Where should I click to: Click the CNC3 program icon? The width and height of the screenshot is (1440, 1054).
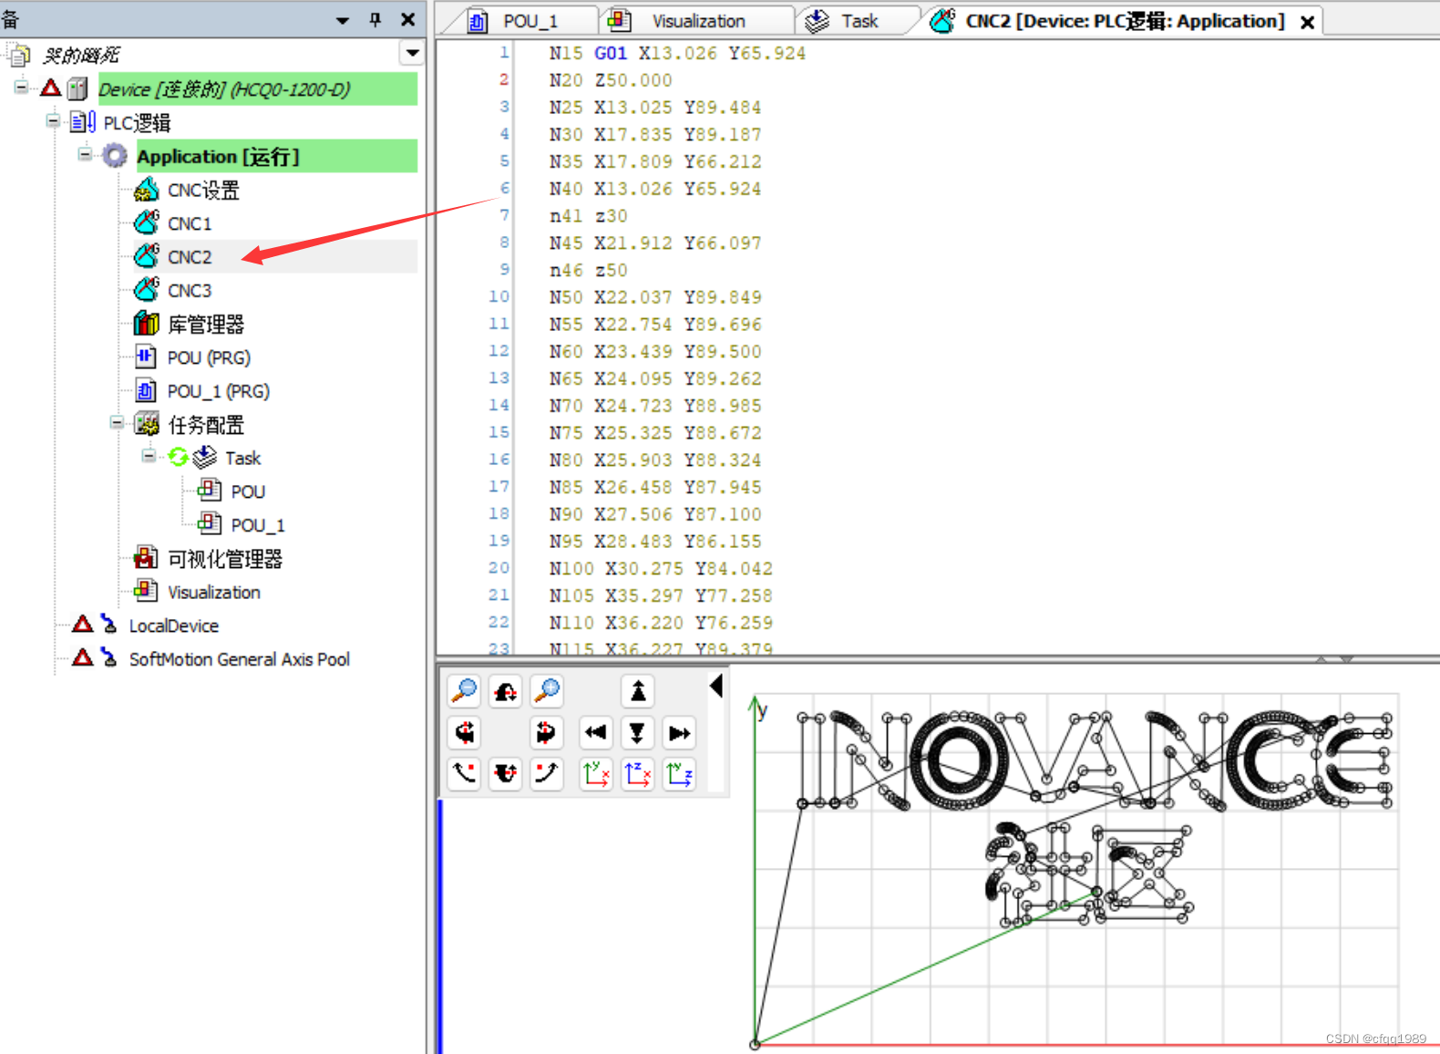tap(147, 290)
